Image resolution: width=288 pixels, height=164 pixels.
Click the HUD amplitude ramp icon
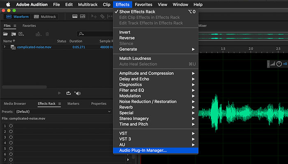[272, 64]
